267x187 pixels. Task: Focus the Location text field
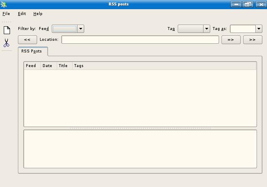point(140,40)
